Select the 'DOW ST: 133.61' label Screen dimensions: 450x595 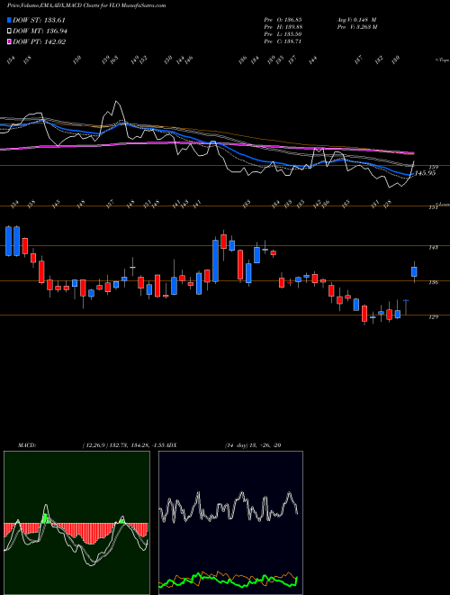tap(40, 20)
